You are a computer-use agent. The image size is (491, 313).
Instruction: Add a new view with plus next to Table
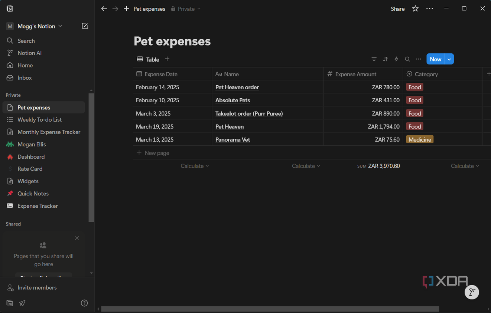tap(167, 59)
